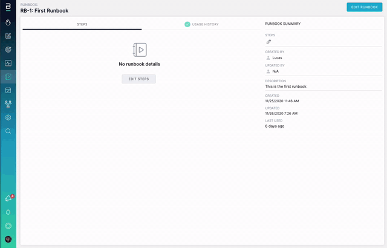Open the settings gear in sidebar
The height and width of the screenshot is (248, 387).
8,117
